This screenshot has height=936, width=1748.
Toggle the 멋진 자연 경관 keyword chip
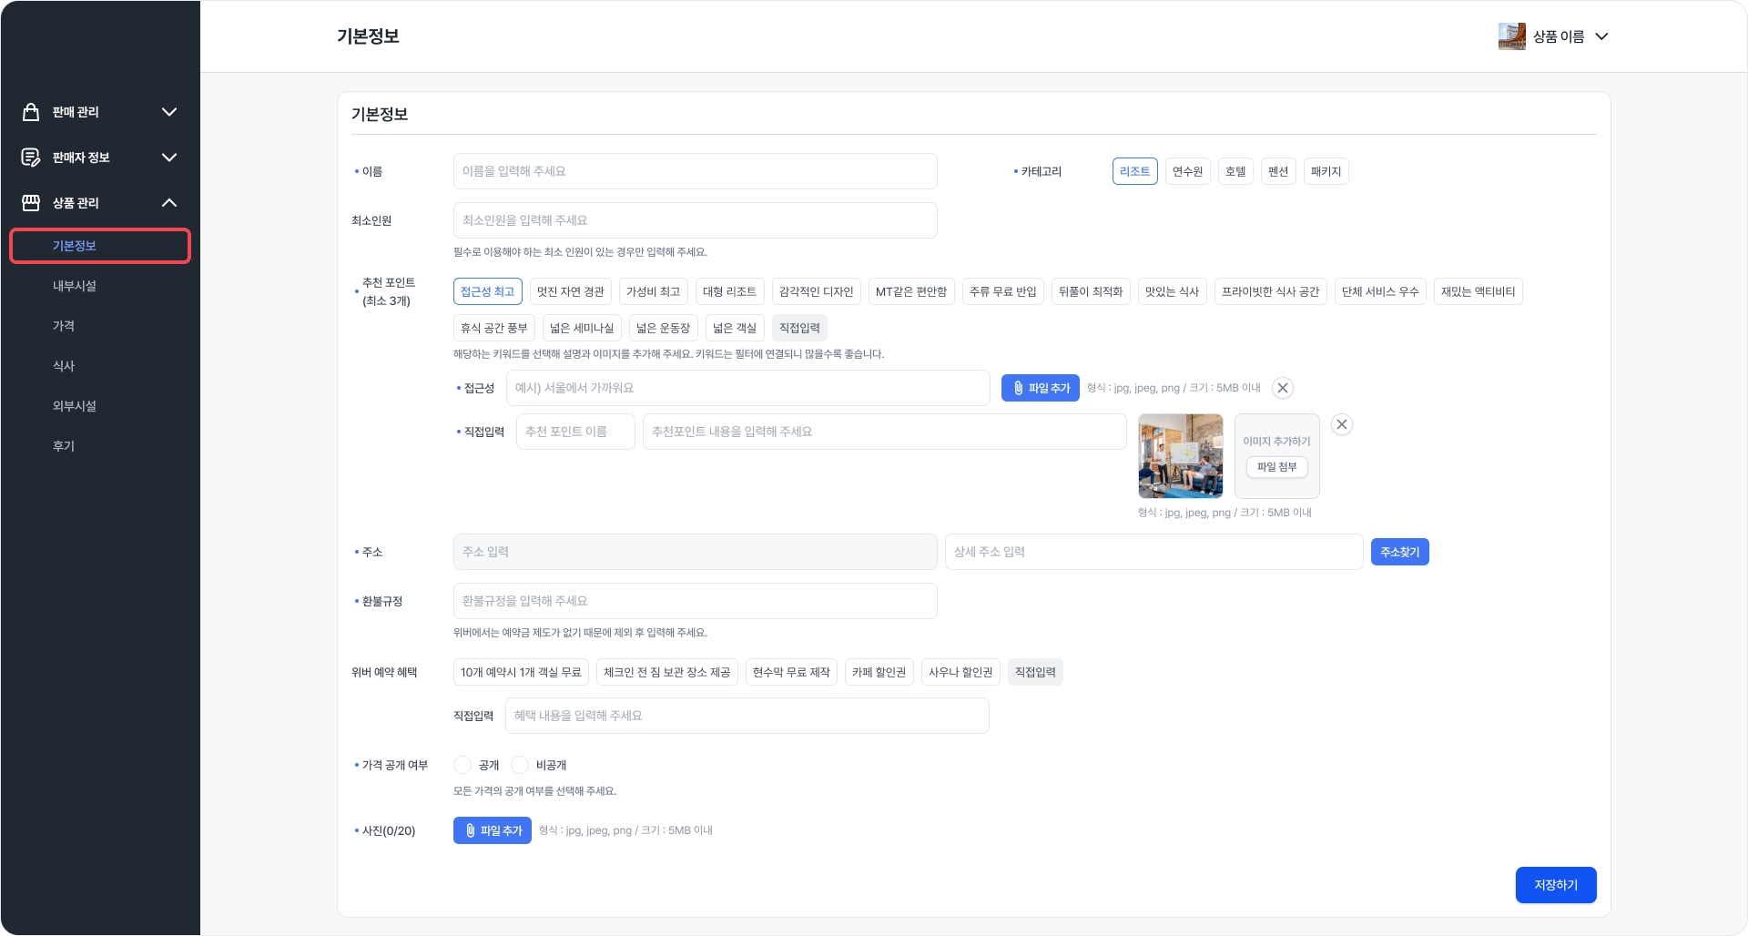tap(571, 291)
